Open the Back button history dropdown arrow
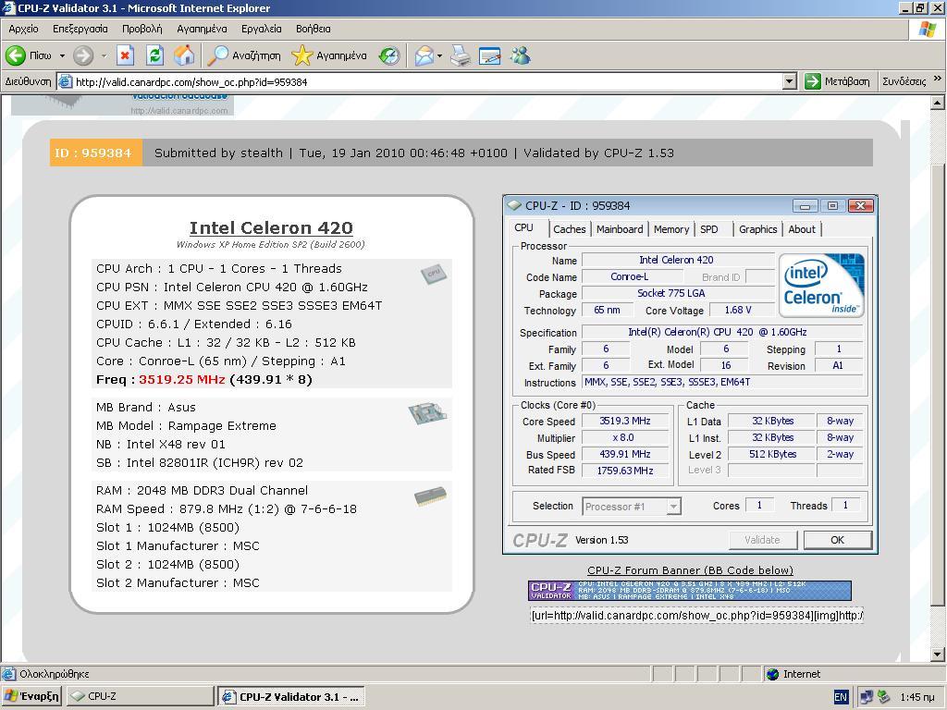The width and height of the screenshot is (947, 710). click(x=62, y=55)
